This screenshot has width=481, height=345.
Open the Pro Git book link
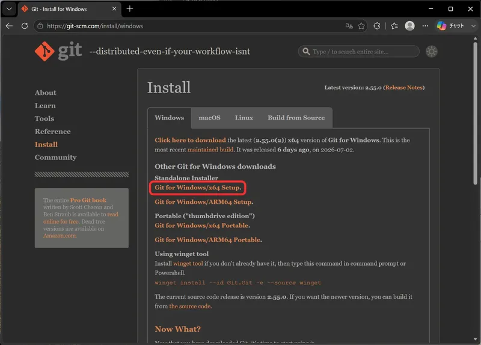pos(88,200)
